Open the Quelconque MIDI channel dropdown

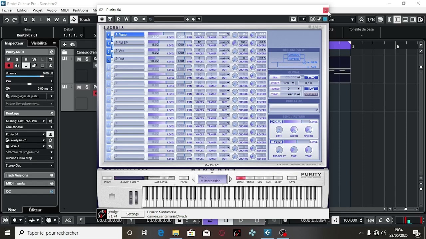[29, 127]
